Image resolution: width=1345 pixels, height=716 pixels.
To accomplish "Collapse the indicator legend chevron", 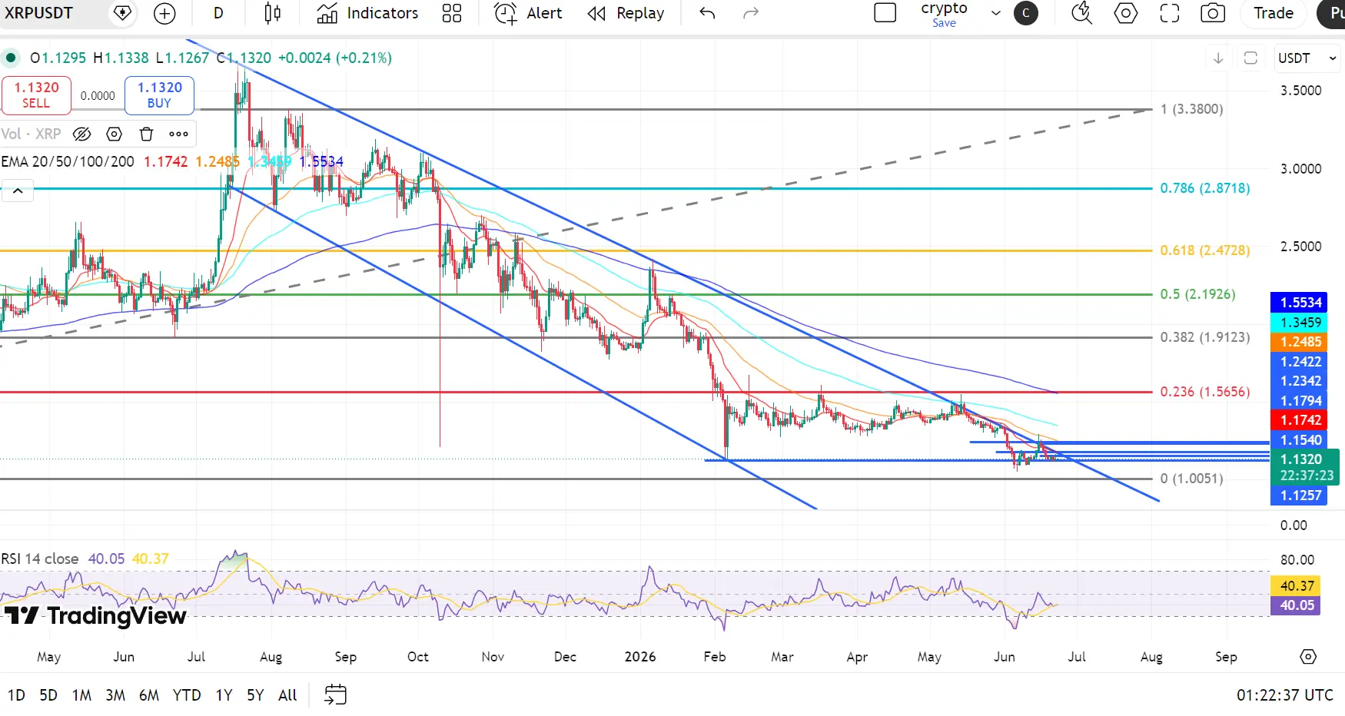I will click(x=18, y=191).
